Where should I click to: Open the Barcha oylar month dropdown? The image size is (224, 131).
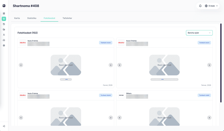point(199,33)
